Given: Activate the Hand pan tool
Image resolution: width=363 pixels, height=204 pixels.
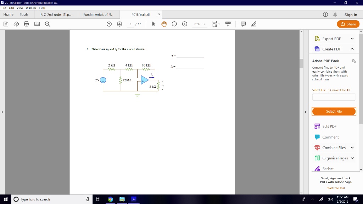Looking at the screenshot, I should click(164, 24).
